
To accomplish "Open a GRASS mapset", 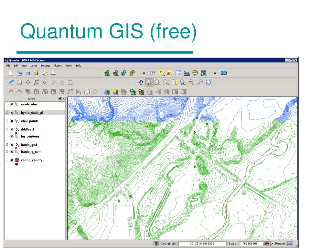I will coord(107,92).
